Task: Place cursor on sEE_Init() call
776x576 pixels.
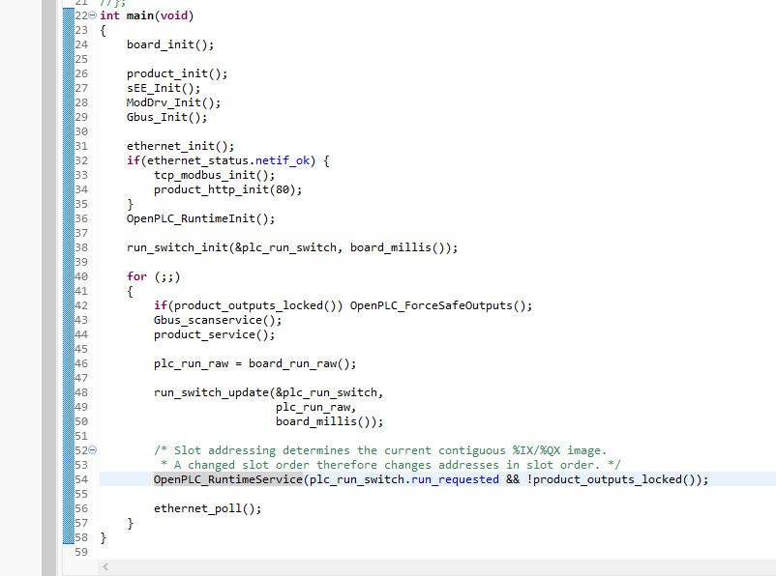Action: [x=164, y=88]
